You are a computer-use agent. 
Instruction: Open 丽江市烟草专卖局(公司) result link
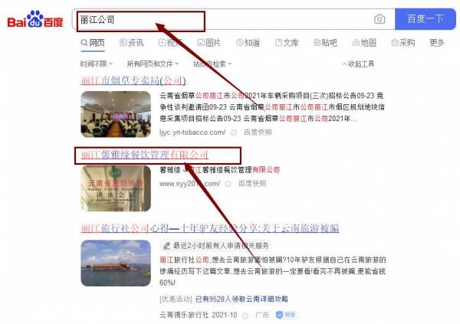133,80
